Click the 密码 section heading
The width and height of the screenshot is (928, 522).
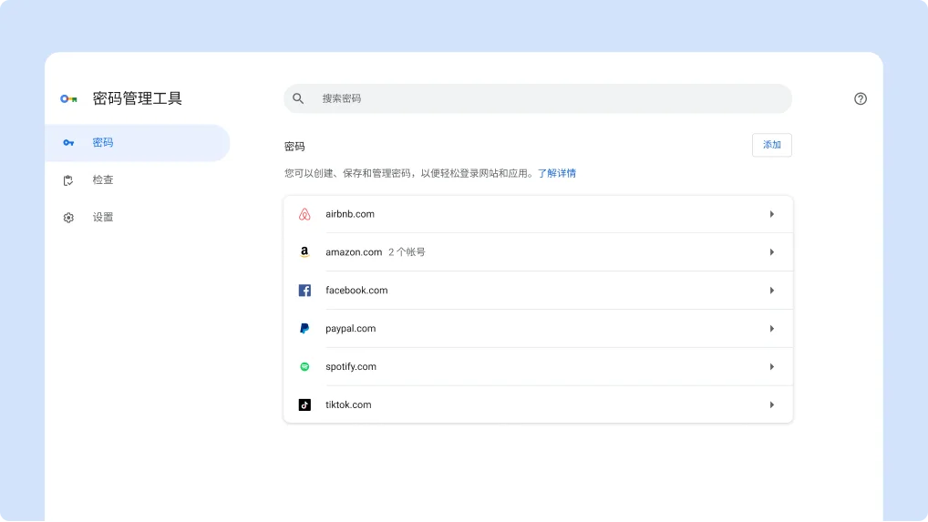(x=294, y=147)
